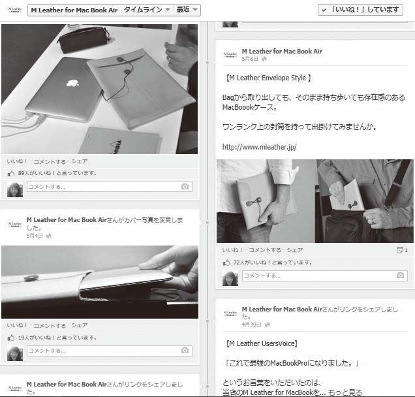Expand post with もっと見る link
The width and height of the screenshot is (415, 397).
pos(345,392)
